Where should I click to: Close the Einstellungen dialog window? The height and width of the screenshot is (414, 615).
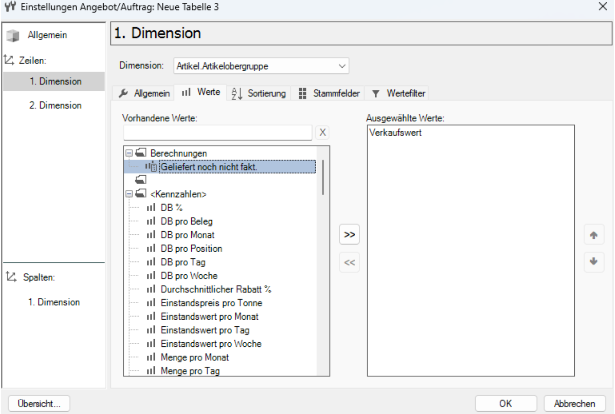[x=603, y=6]
